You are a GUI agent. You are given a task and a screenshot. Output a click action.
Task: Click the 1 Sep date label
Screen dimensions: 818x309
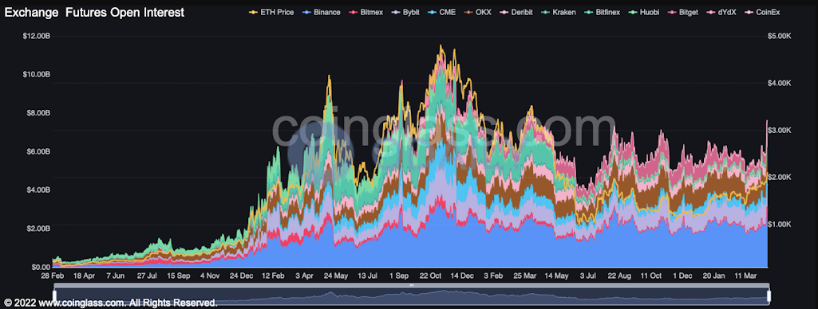tap(400, 276)
